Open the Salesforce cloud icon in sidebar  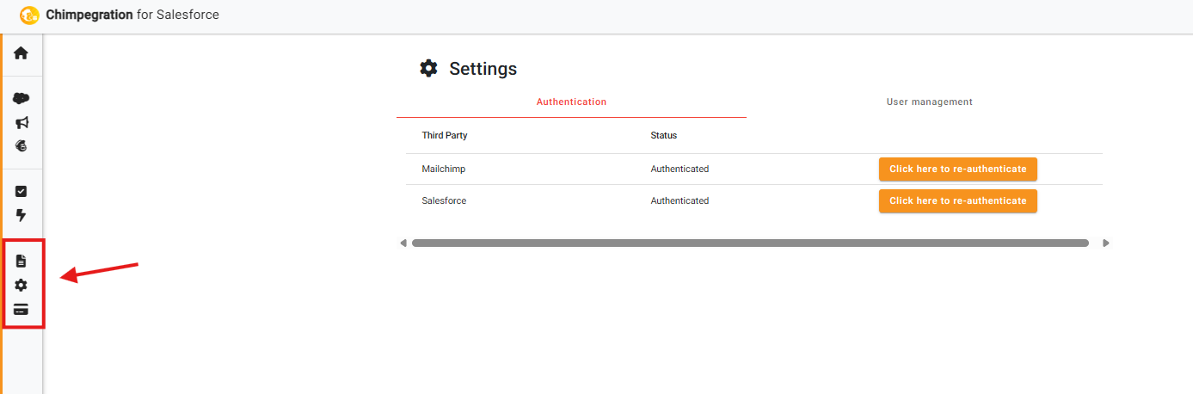pyautogui.click(x=21, y=98)
